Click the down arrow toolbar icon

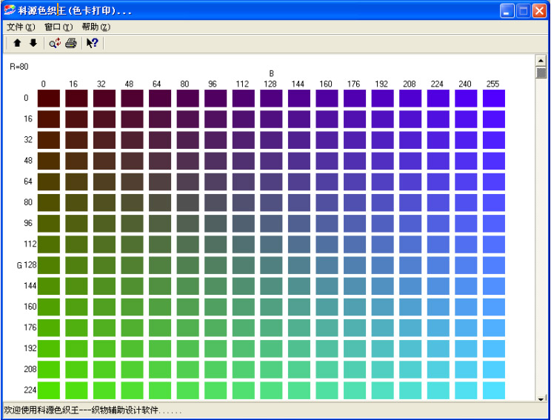(33, 43)
